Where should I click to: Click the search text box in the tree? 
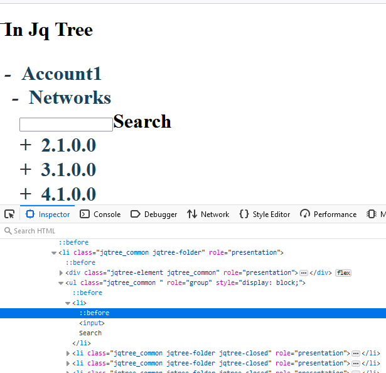(x=67, y=125)
